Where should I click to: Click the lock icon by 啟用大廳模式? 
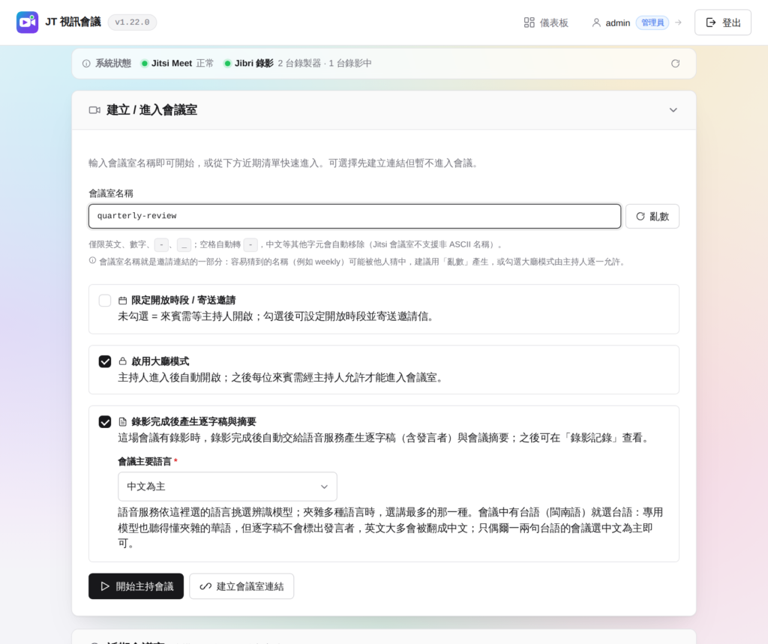123,361
